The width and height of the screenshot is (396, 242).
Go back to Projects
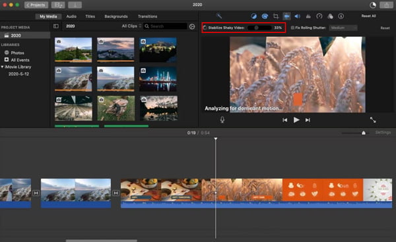(x=36, y=5)
